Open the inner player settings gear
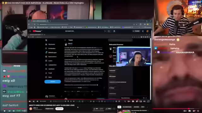The width and height of the screenshot is (202, 113). (137, 101)
